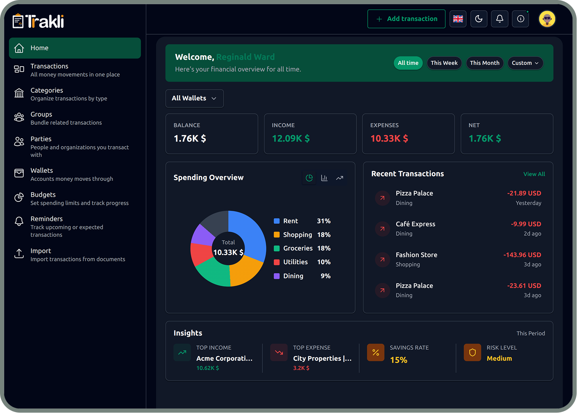The width and height of the screenshot is (577, 413).
Task: Click the Trakli logo
Action: [38, 21]
